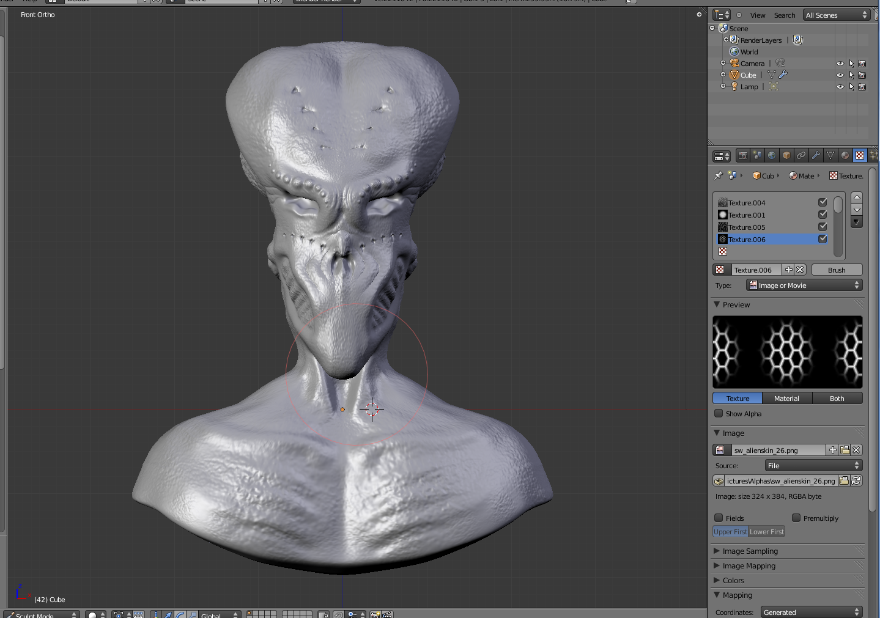The image size is (880, 618).
Task: Open Coordinates dropdown showing Generated
Action: 812,612
